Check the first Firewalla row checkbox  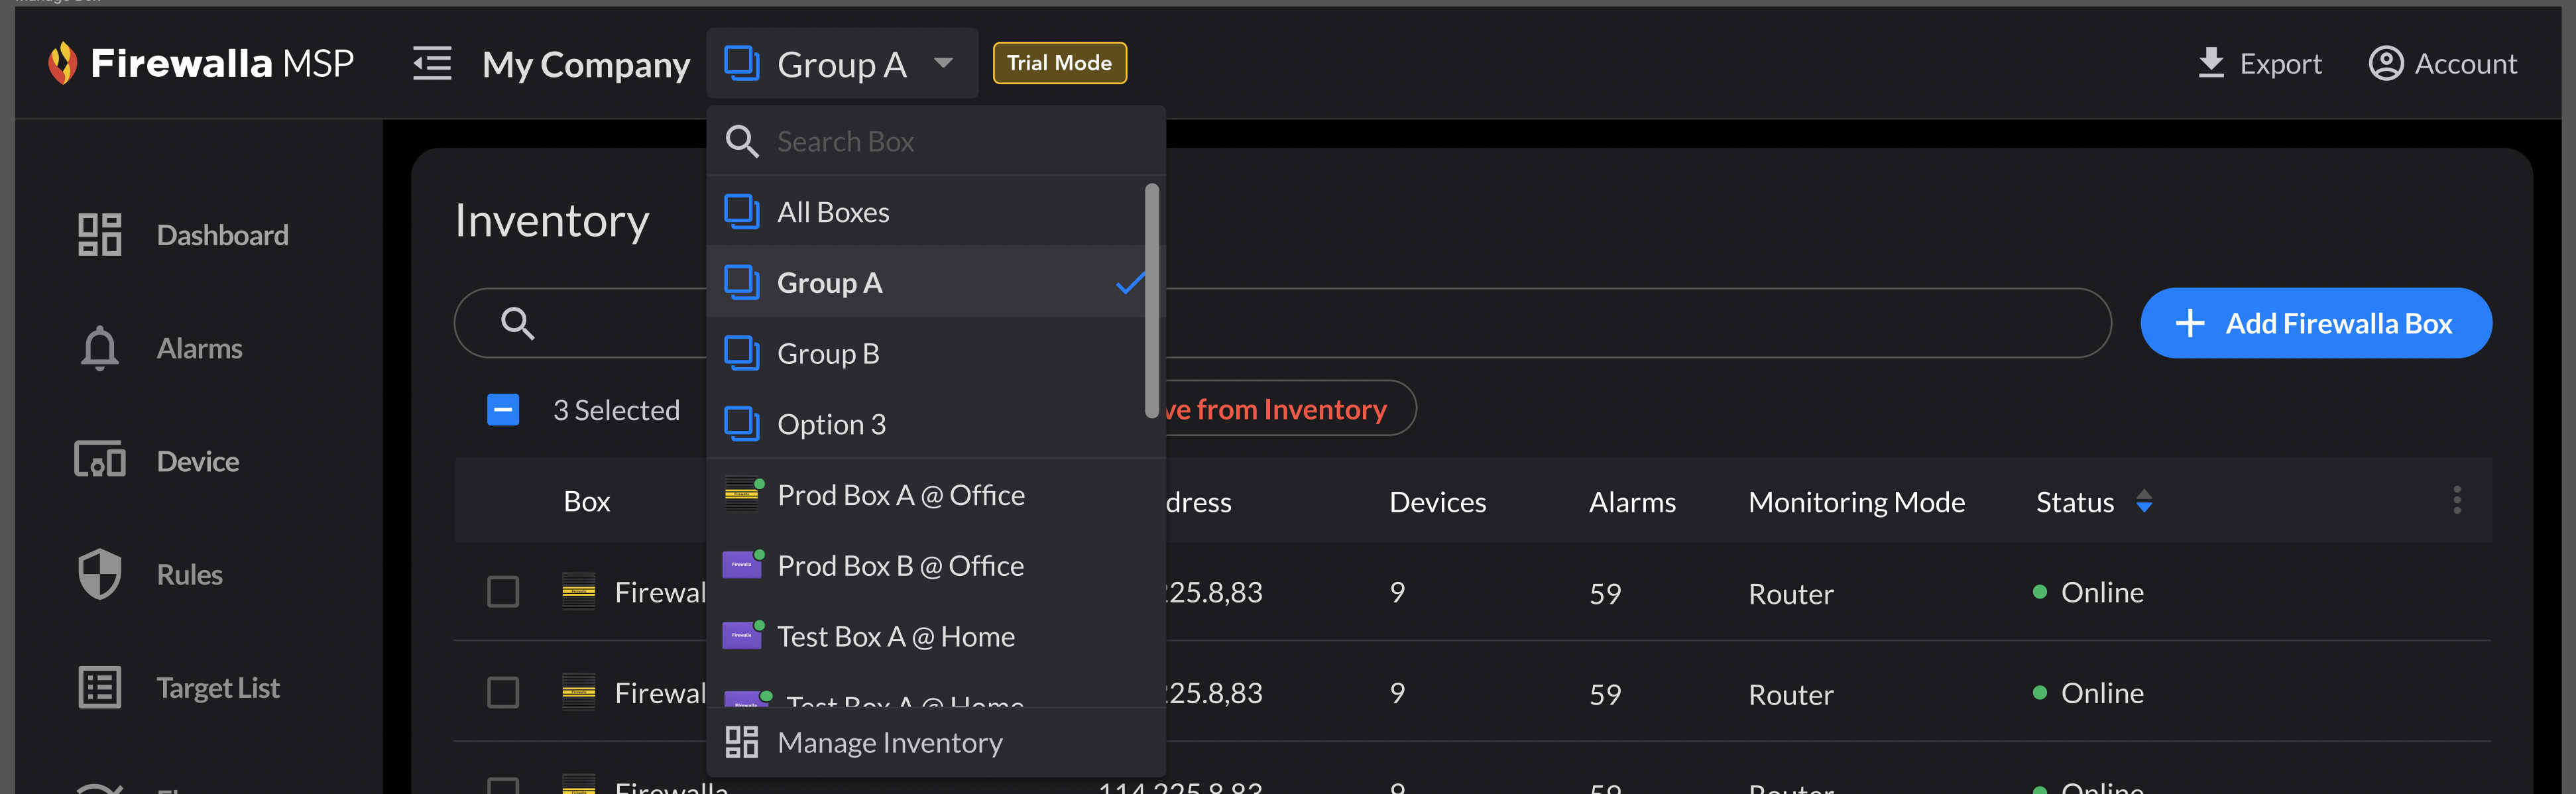click(x=503, y=592)
